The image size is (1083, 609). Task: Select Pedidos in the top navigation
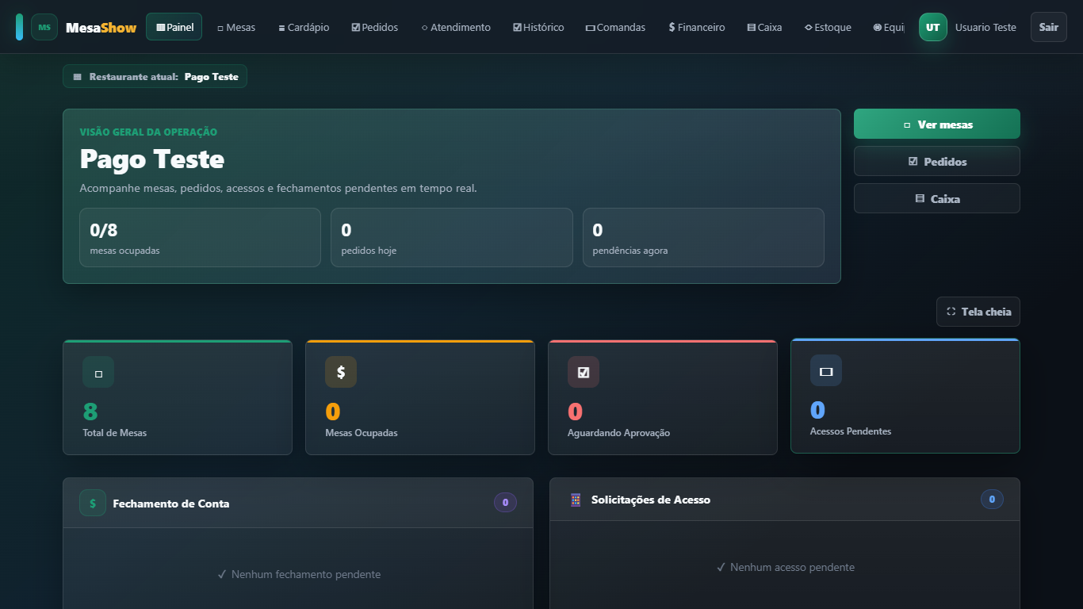pos(375,27)
